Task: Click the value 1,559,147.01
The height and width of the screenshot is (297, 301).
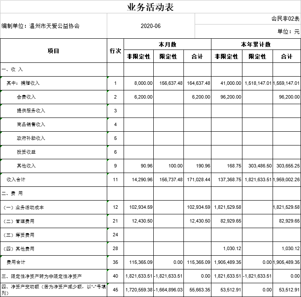Action: point(286,83)
